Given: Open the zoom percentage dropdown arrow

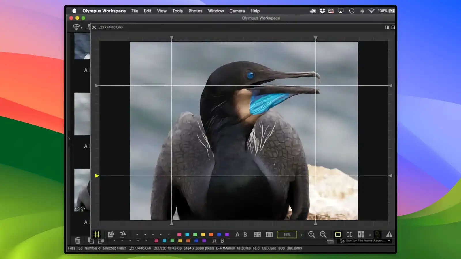Looking at the screenshot, I should (x=301, y=234).
